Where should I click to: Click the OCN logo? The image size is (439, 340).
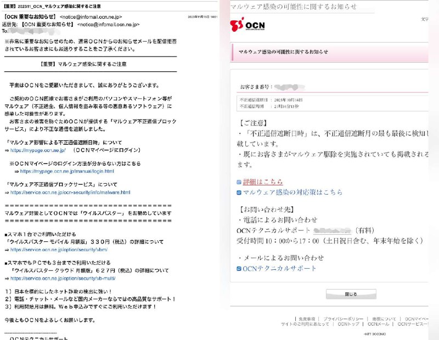tap(247, 25)
